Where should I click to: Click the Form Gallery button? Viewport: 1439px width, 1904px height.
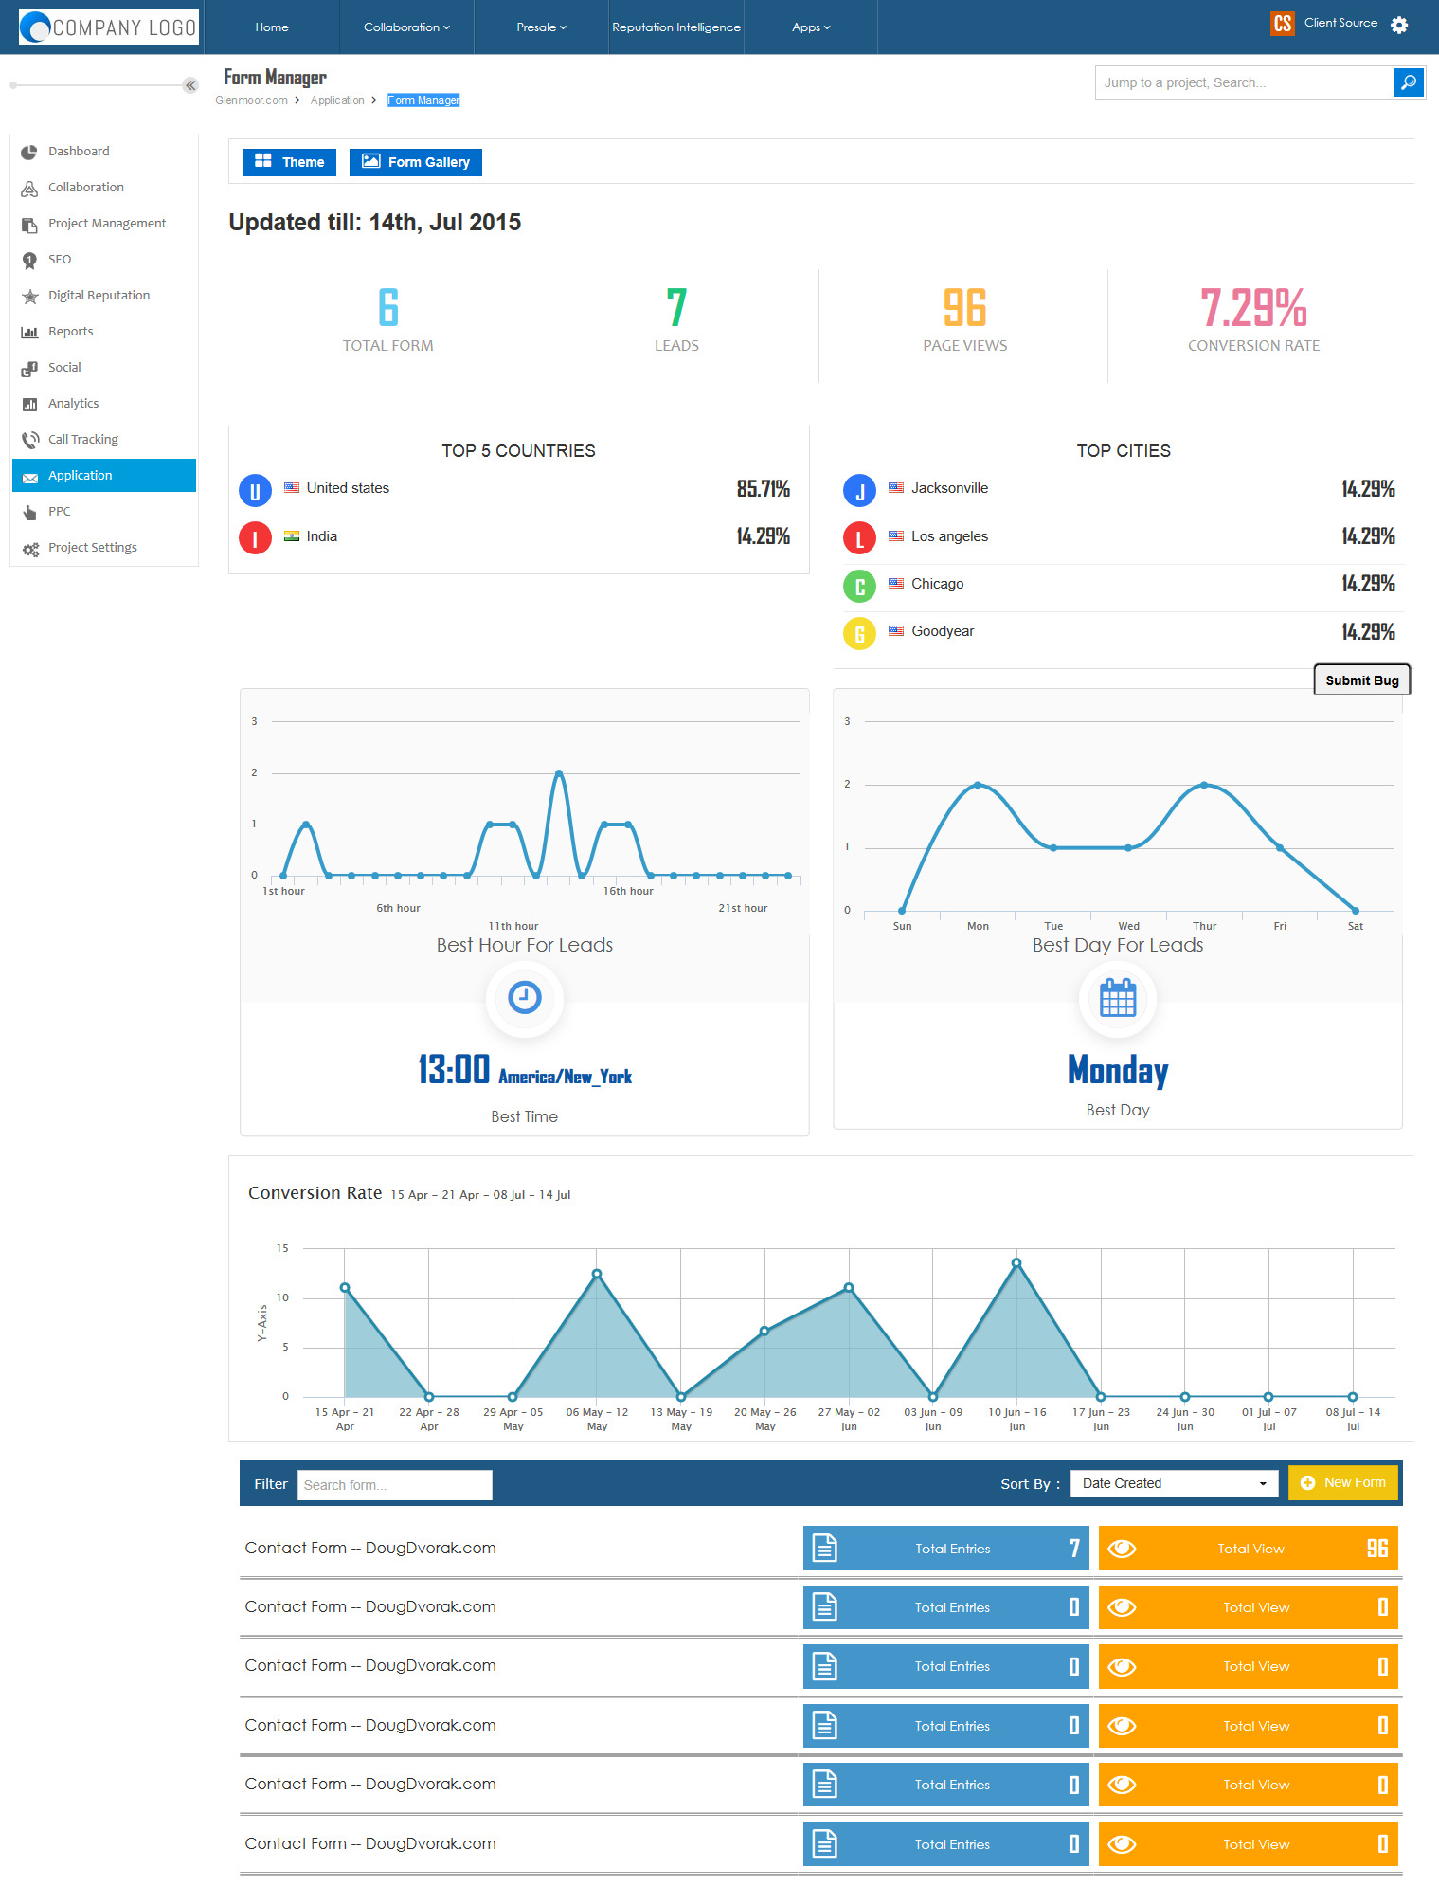point(416,162)
